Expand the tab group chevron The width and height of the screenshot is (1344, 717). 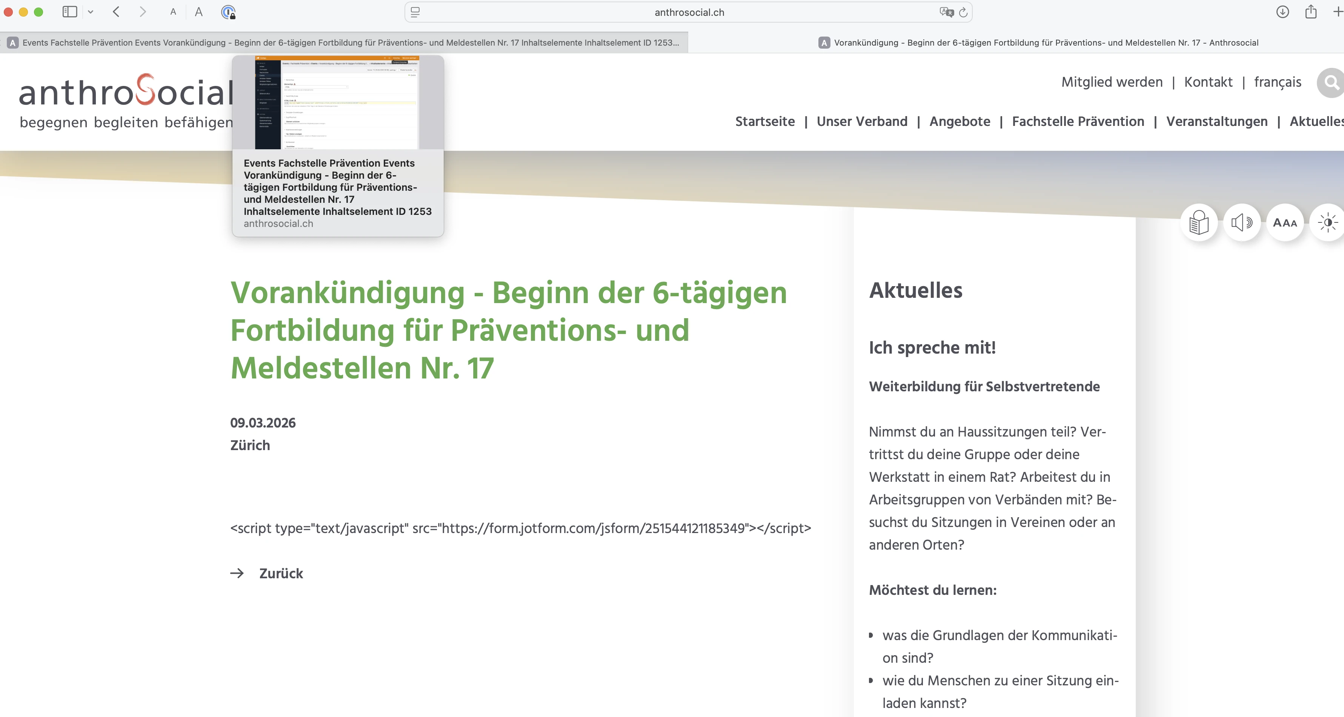(x=91, y=12)
